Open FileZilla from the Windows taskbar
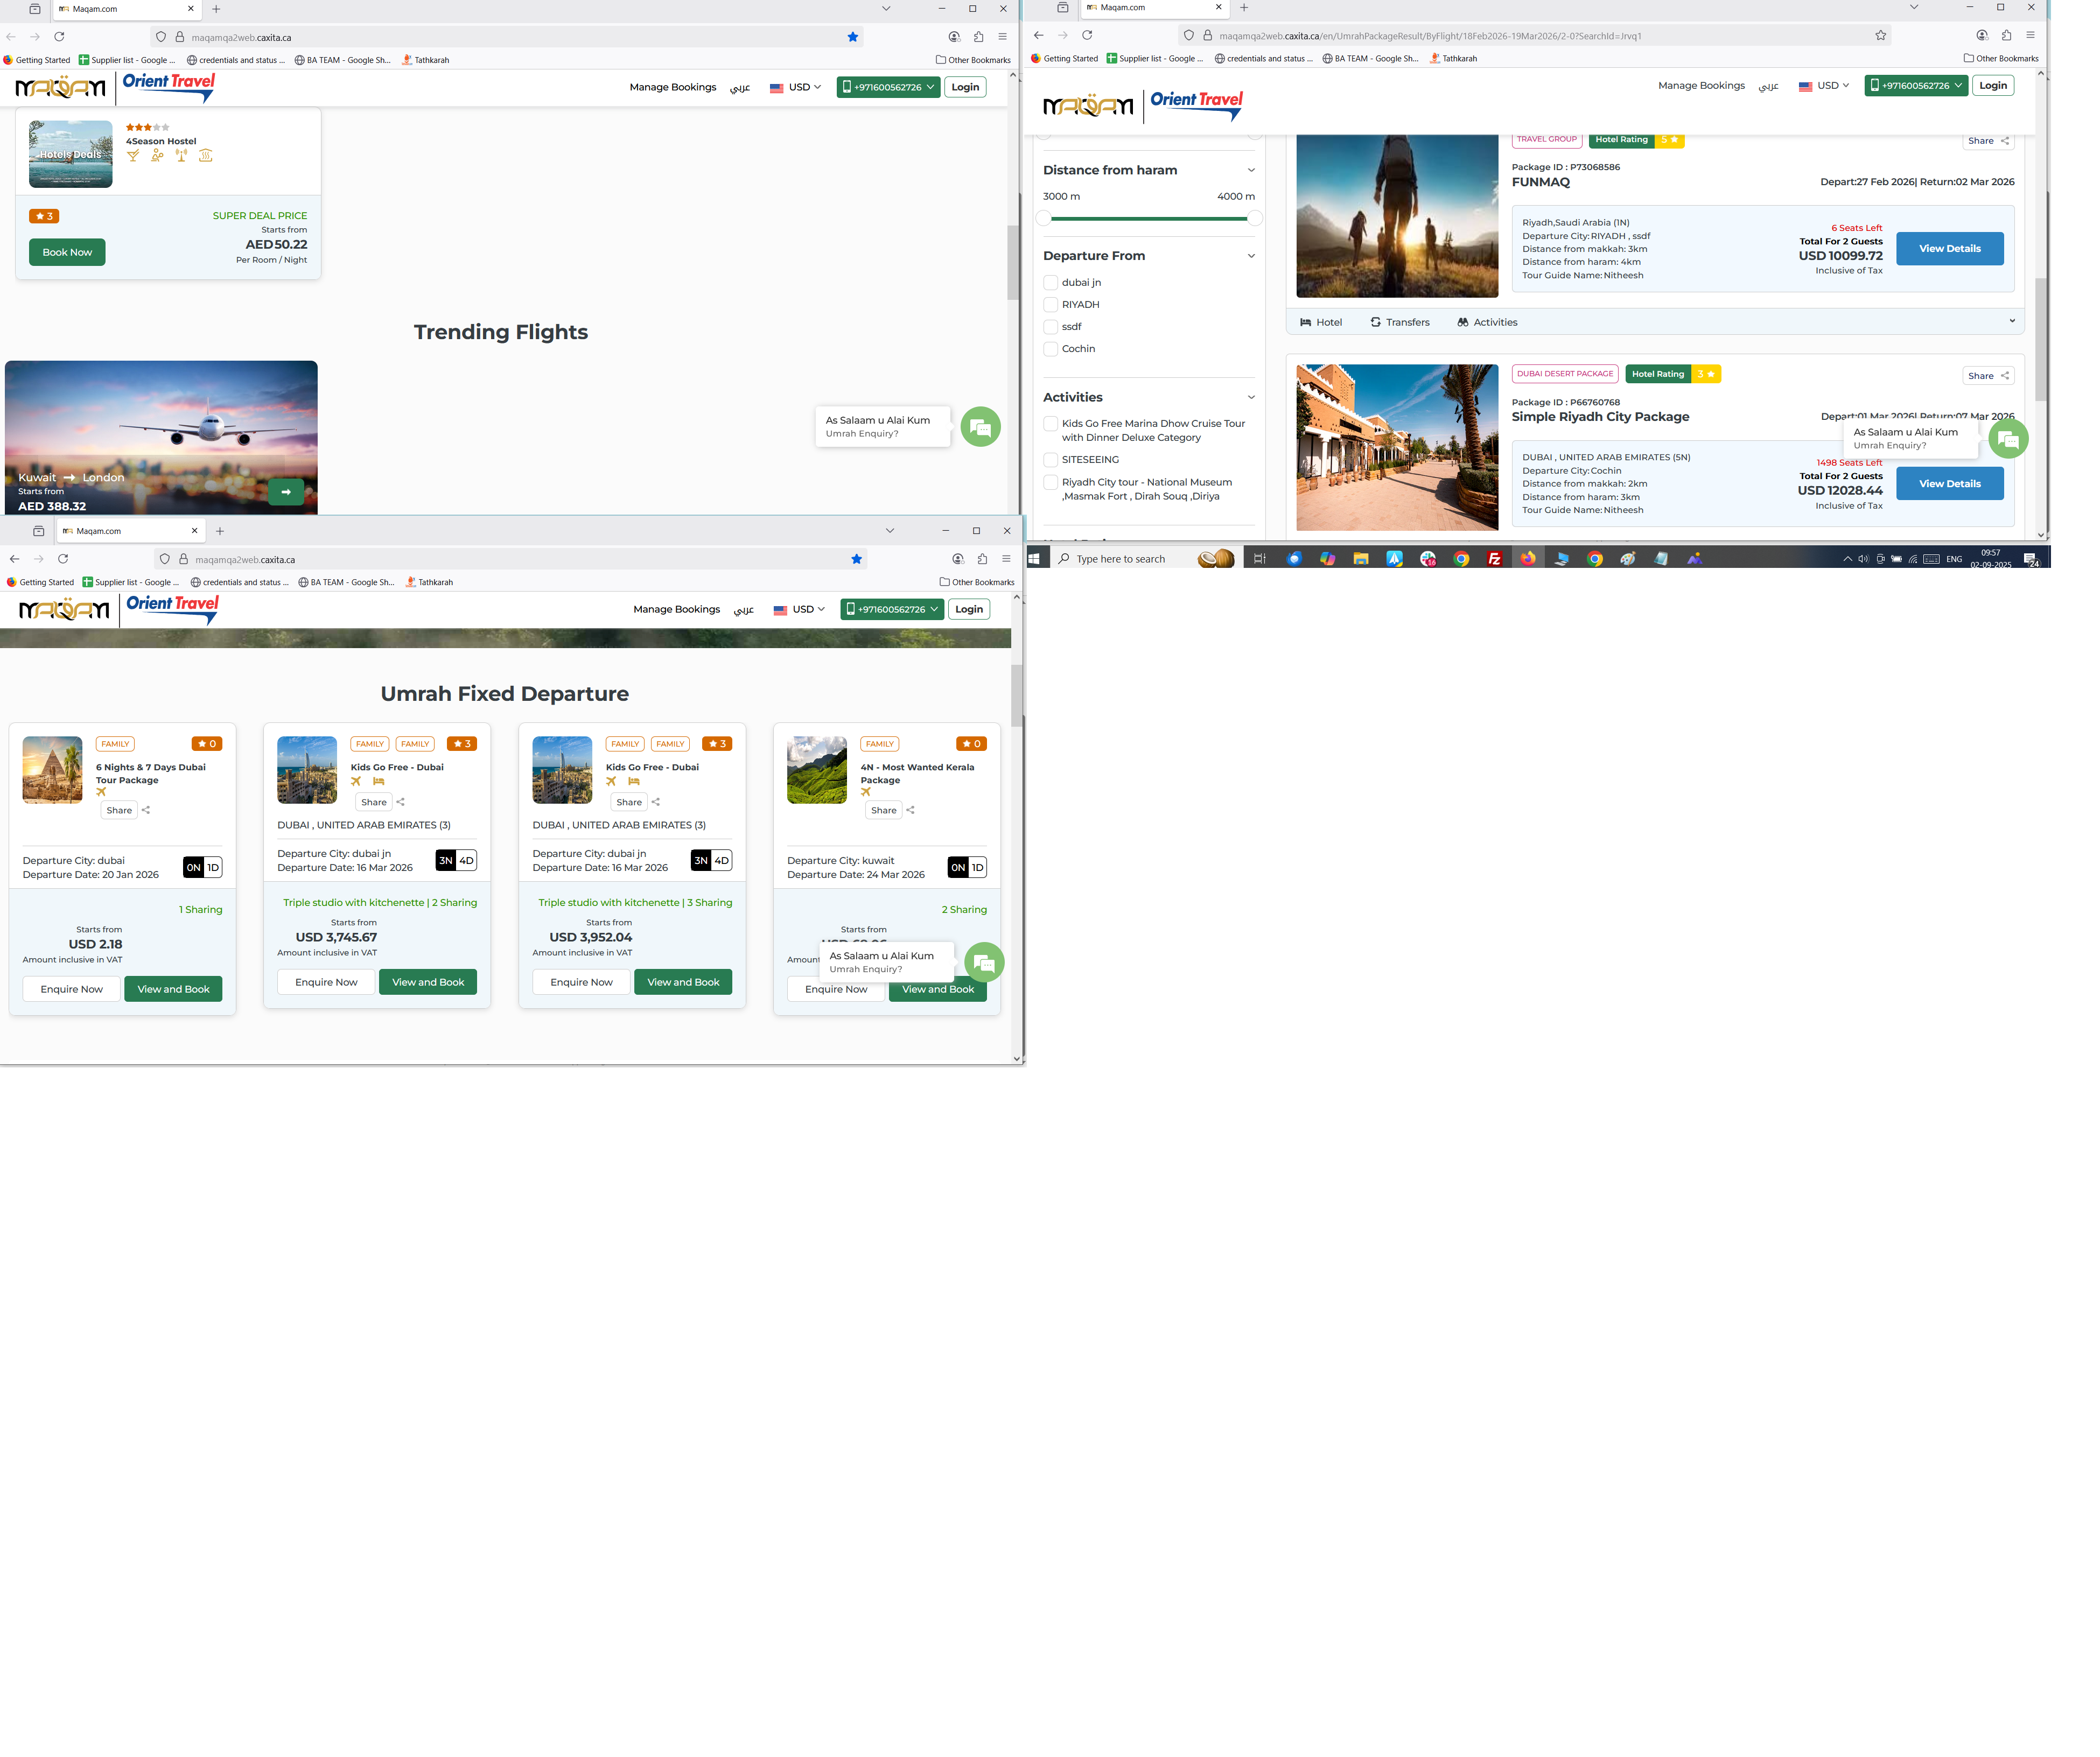This screenshot has width=2100, height=1757. coord(1494,560)
